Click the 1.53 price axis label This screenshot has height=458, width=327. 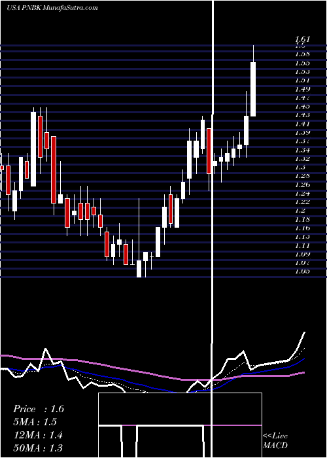[302, 71]
